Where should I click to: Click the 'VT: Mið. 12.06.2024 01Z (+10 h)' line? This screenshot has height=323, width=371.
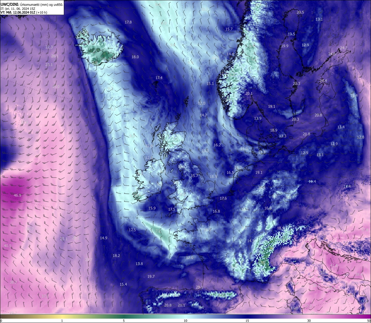point(24,12)
